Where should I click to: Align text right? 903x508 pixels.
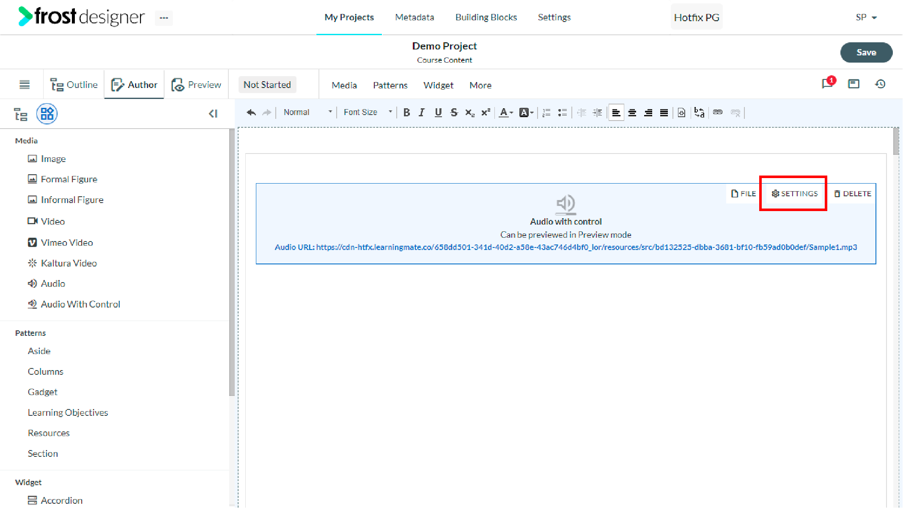(x=648, y=113)
